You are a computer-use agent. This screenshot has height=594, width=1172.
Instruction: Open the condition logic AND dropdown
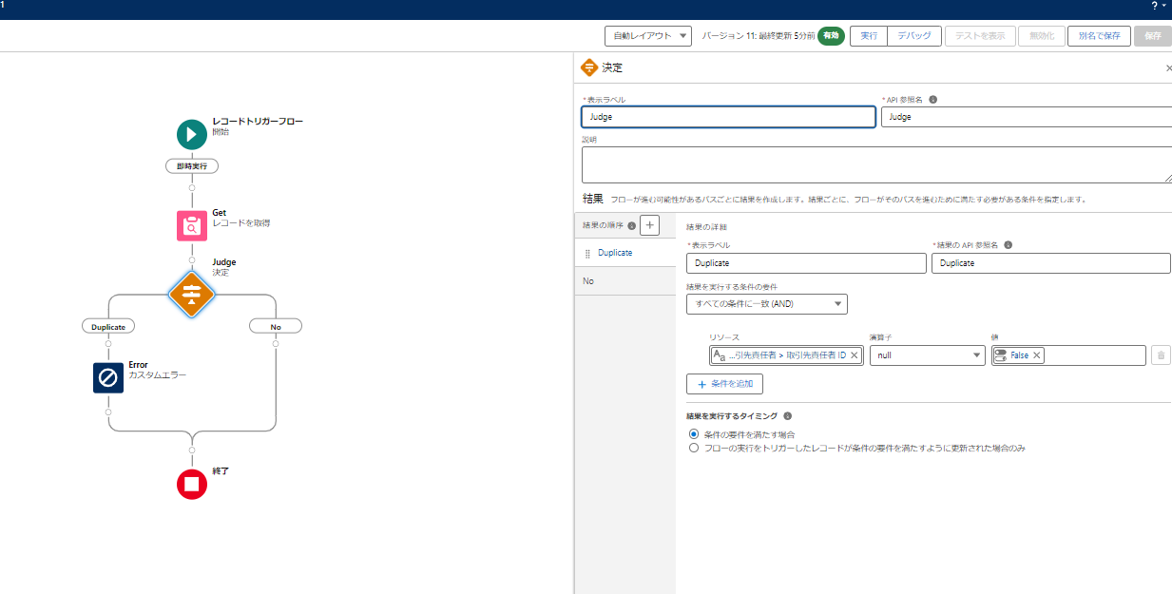(767, 304)
